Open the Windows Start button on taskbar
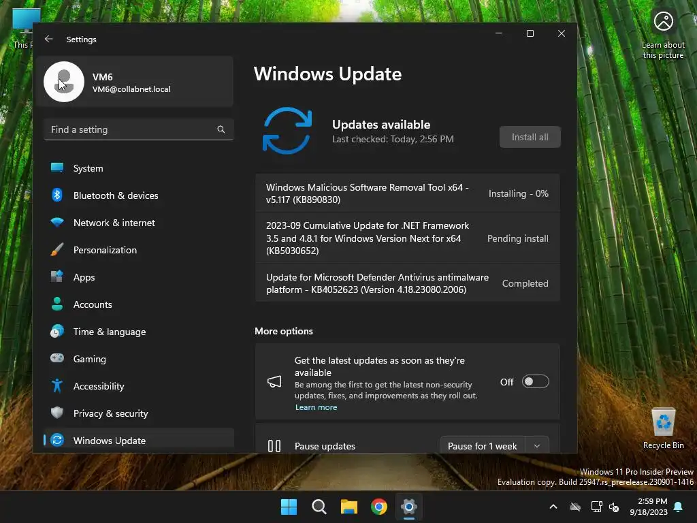The width and height of the screenshot is (697, 523). [289, 507]
